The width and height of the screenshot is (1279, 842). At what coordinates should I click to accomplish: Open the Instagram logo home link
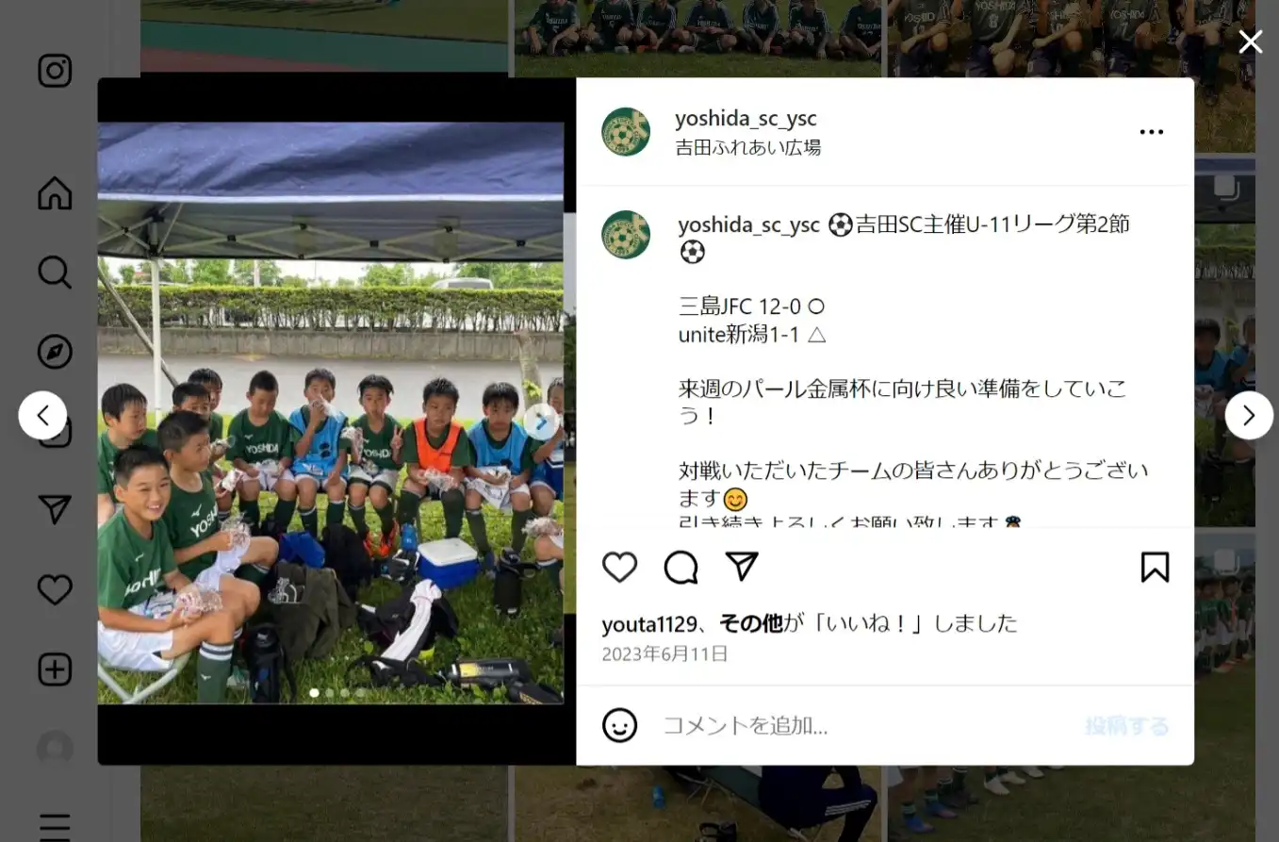pos(55,72)
